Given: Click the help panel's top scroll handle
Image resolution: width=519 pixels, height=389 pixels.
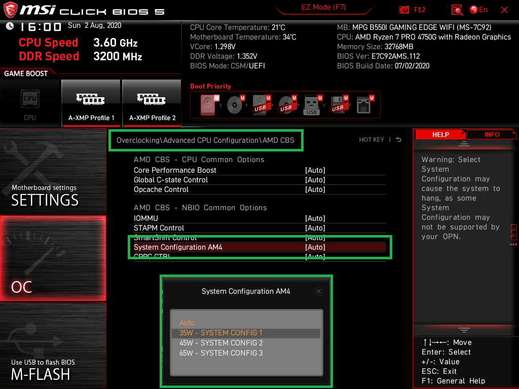Looking at the screenshot, I should [464, 144].
